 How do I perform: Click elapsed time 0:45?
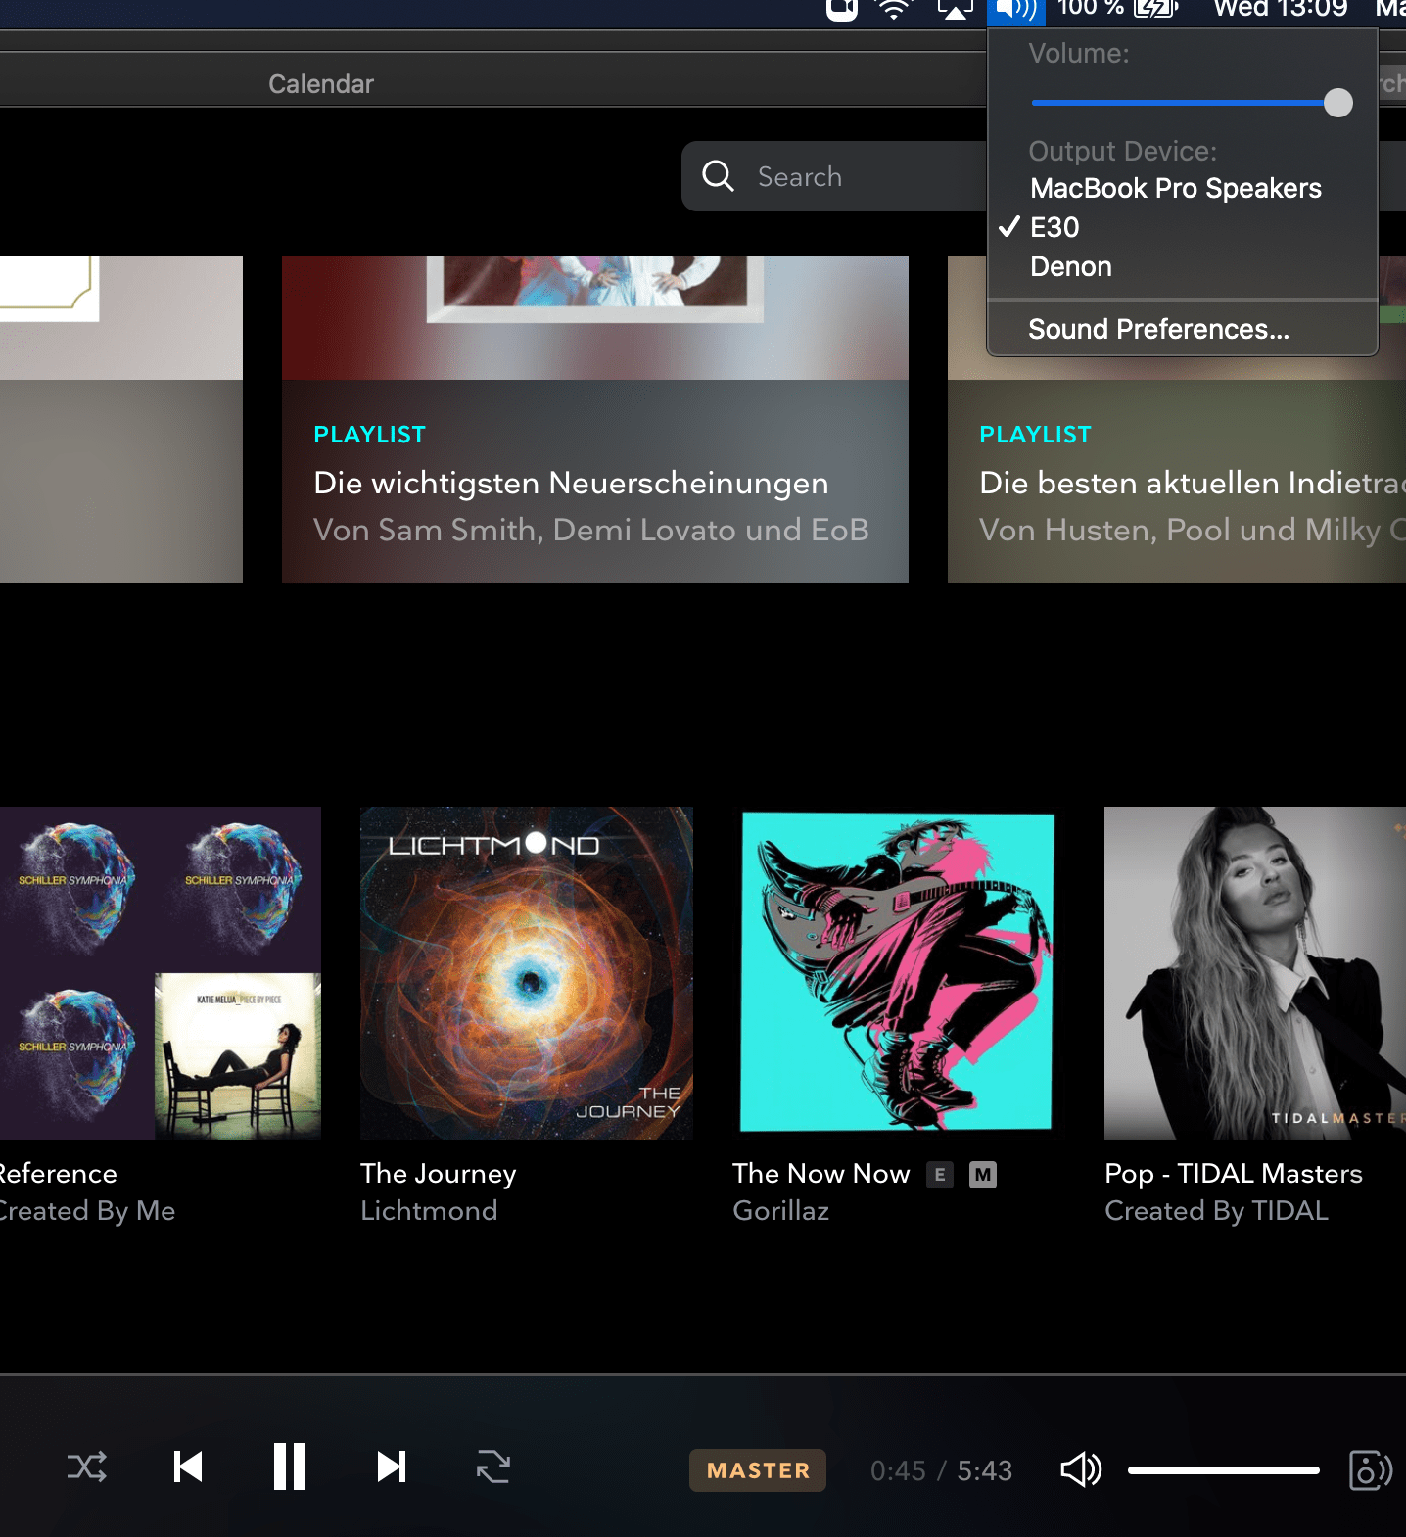(x=898, y=1470)
